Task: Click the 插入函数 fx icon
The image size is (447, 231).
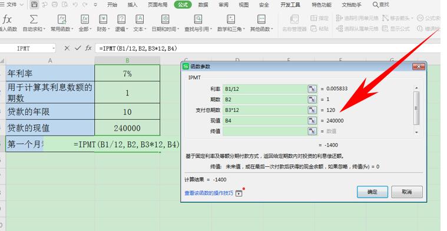Action: click(x=7, y=19)
